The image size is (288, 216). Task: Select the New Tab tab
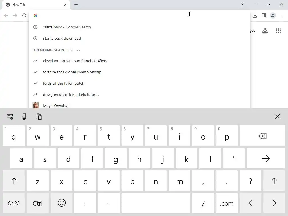pos(36,5)
